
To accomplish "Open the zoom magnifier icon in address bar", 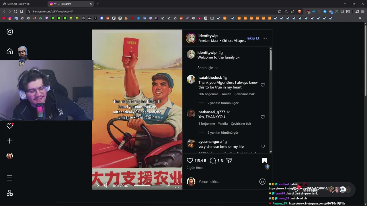I will (286, 11).
